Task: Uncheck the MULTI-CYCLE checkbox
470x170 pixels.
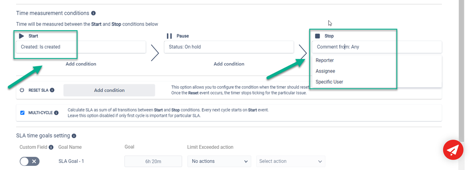Action: pyautogui.click(x=23, y=113)
